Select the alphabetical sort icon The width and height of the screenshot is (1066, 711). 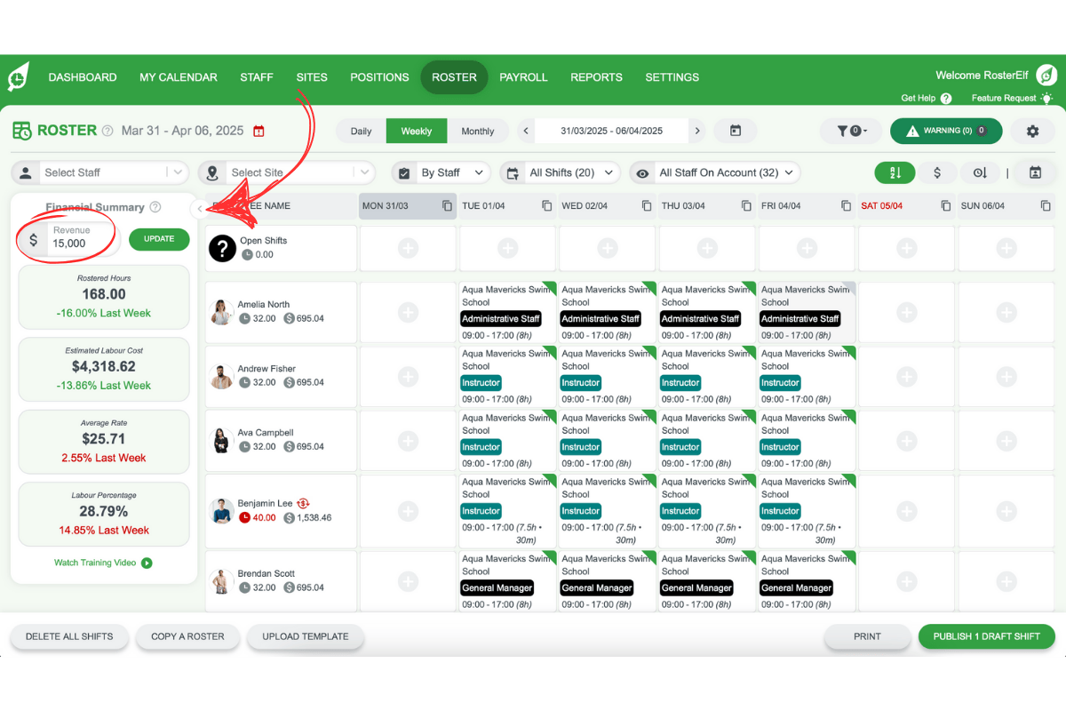pos(895,172)
